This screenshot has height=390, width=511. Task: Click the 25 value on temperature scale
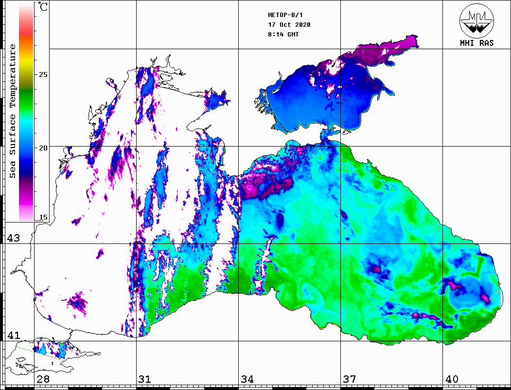[x=43, y=74]
